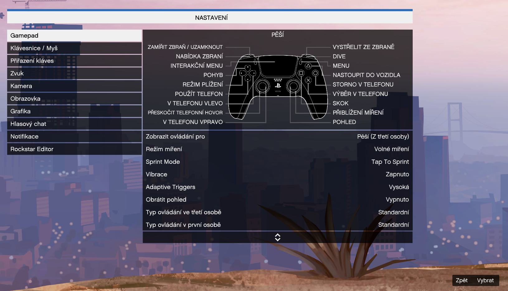Click the cross button on controller diagram

click(x=308, y=80)
